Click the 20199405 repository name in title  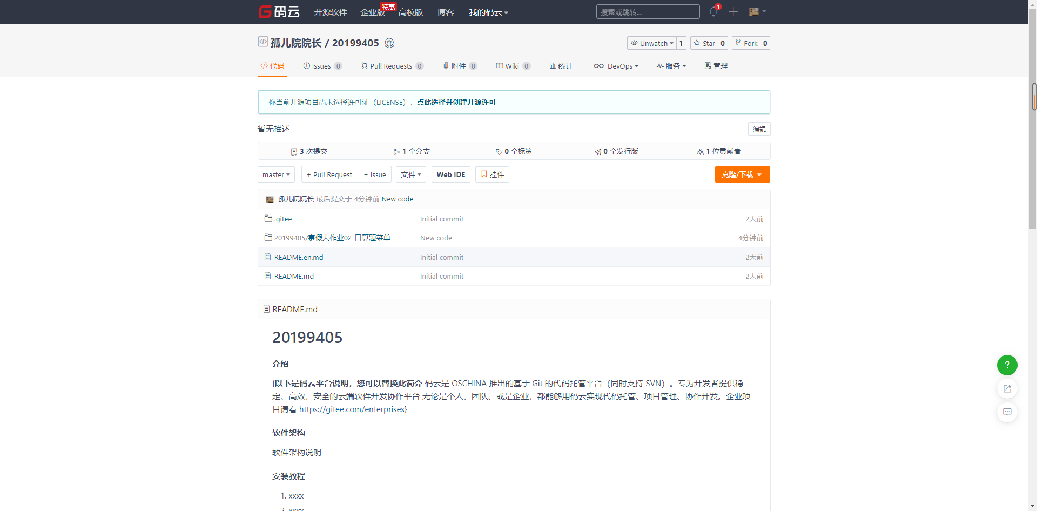[355, 43]
